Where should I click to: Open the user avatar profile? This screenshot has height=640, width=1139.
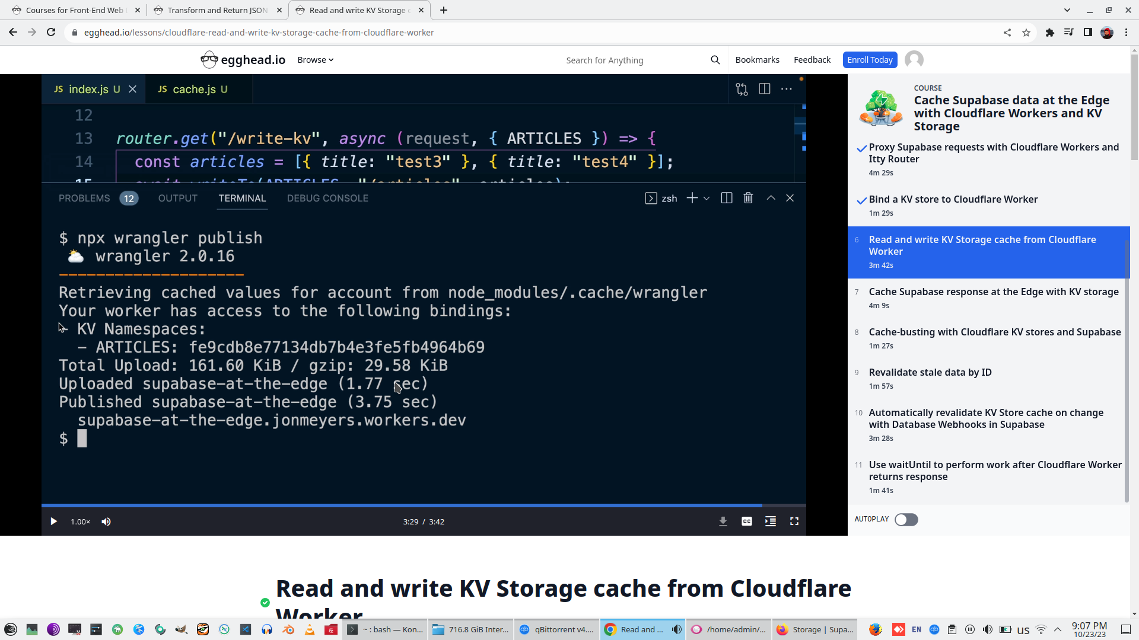coord(914,60)
